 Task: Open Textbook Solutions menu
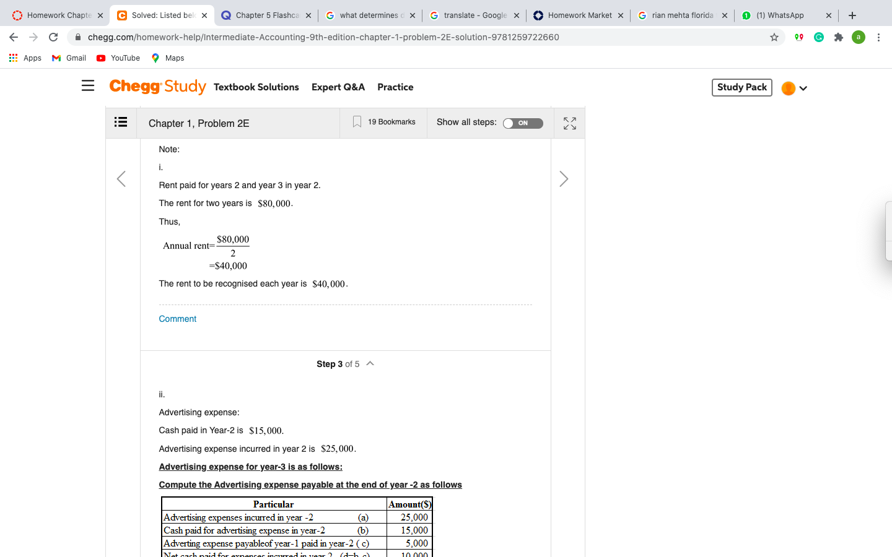tap(256, 87)
